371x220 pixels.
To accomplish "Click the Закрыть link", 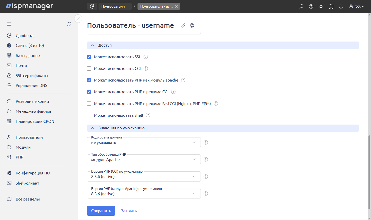I will [x=129, y=211].
